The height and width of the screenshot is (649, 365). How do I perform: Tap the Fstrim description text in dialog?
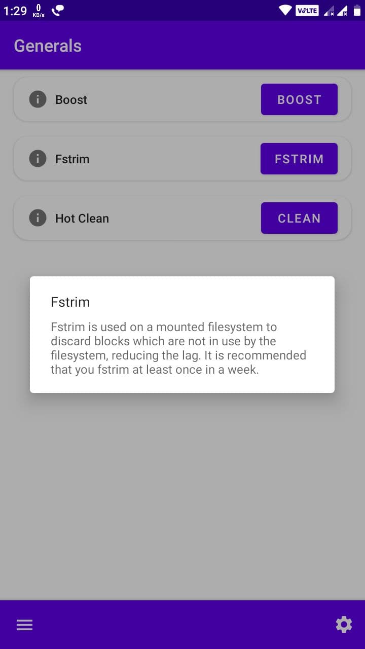pyautogui.click(x=178, y=348)
